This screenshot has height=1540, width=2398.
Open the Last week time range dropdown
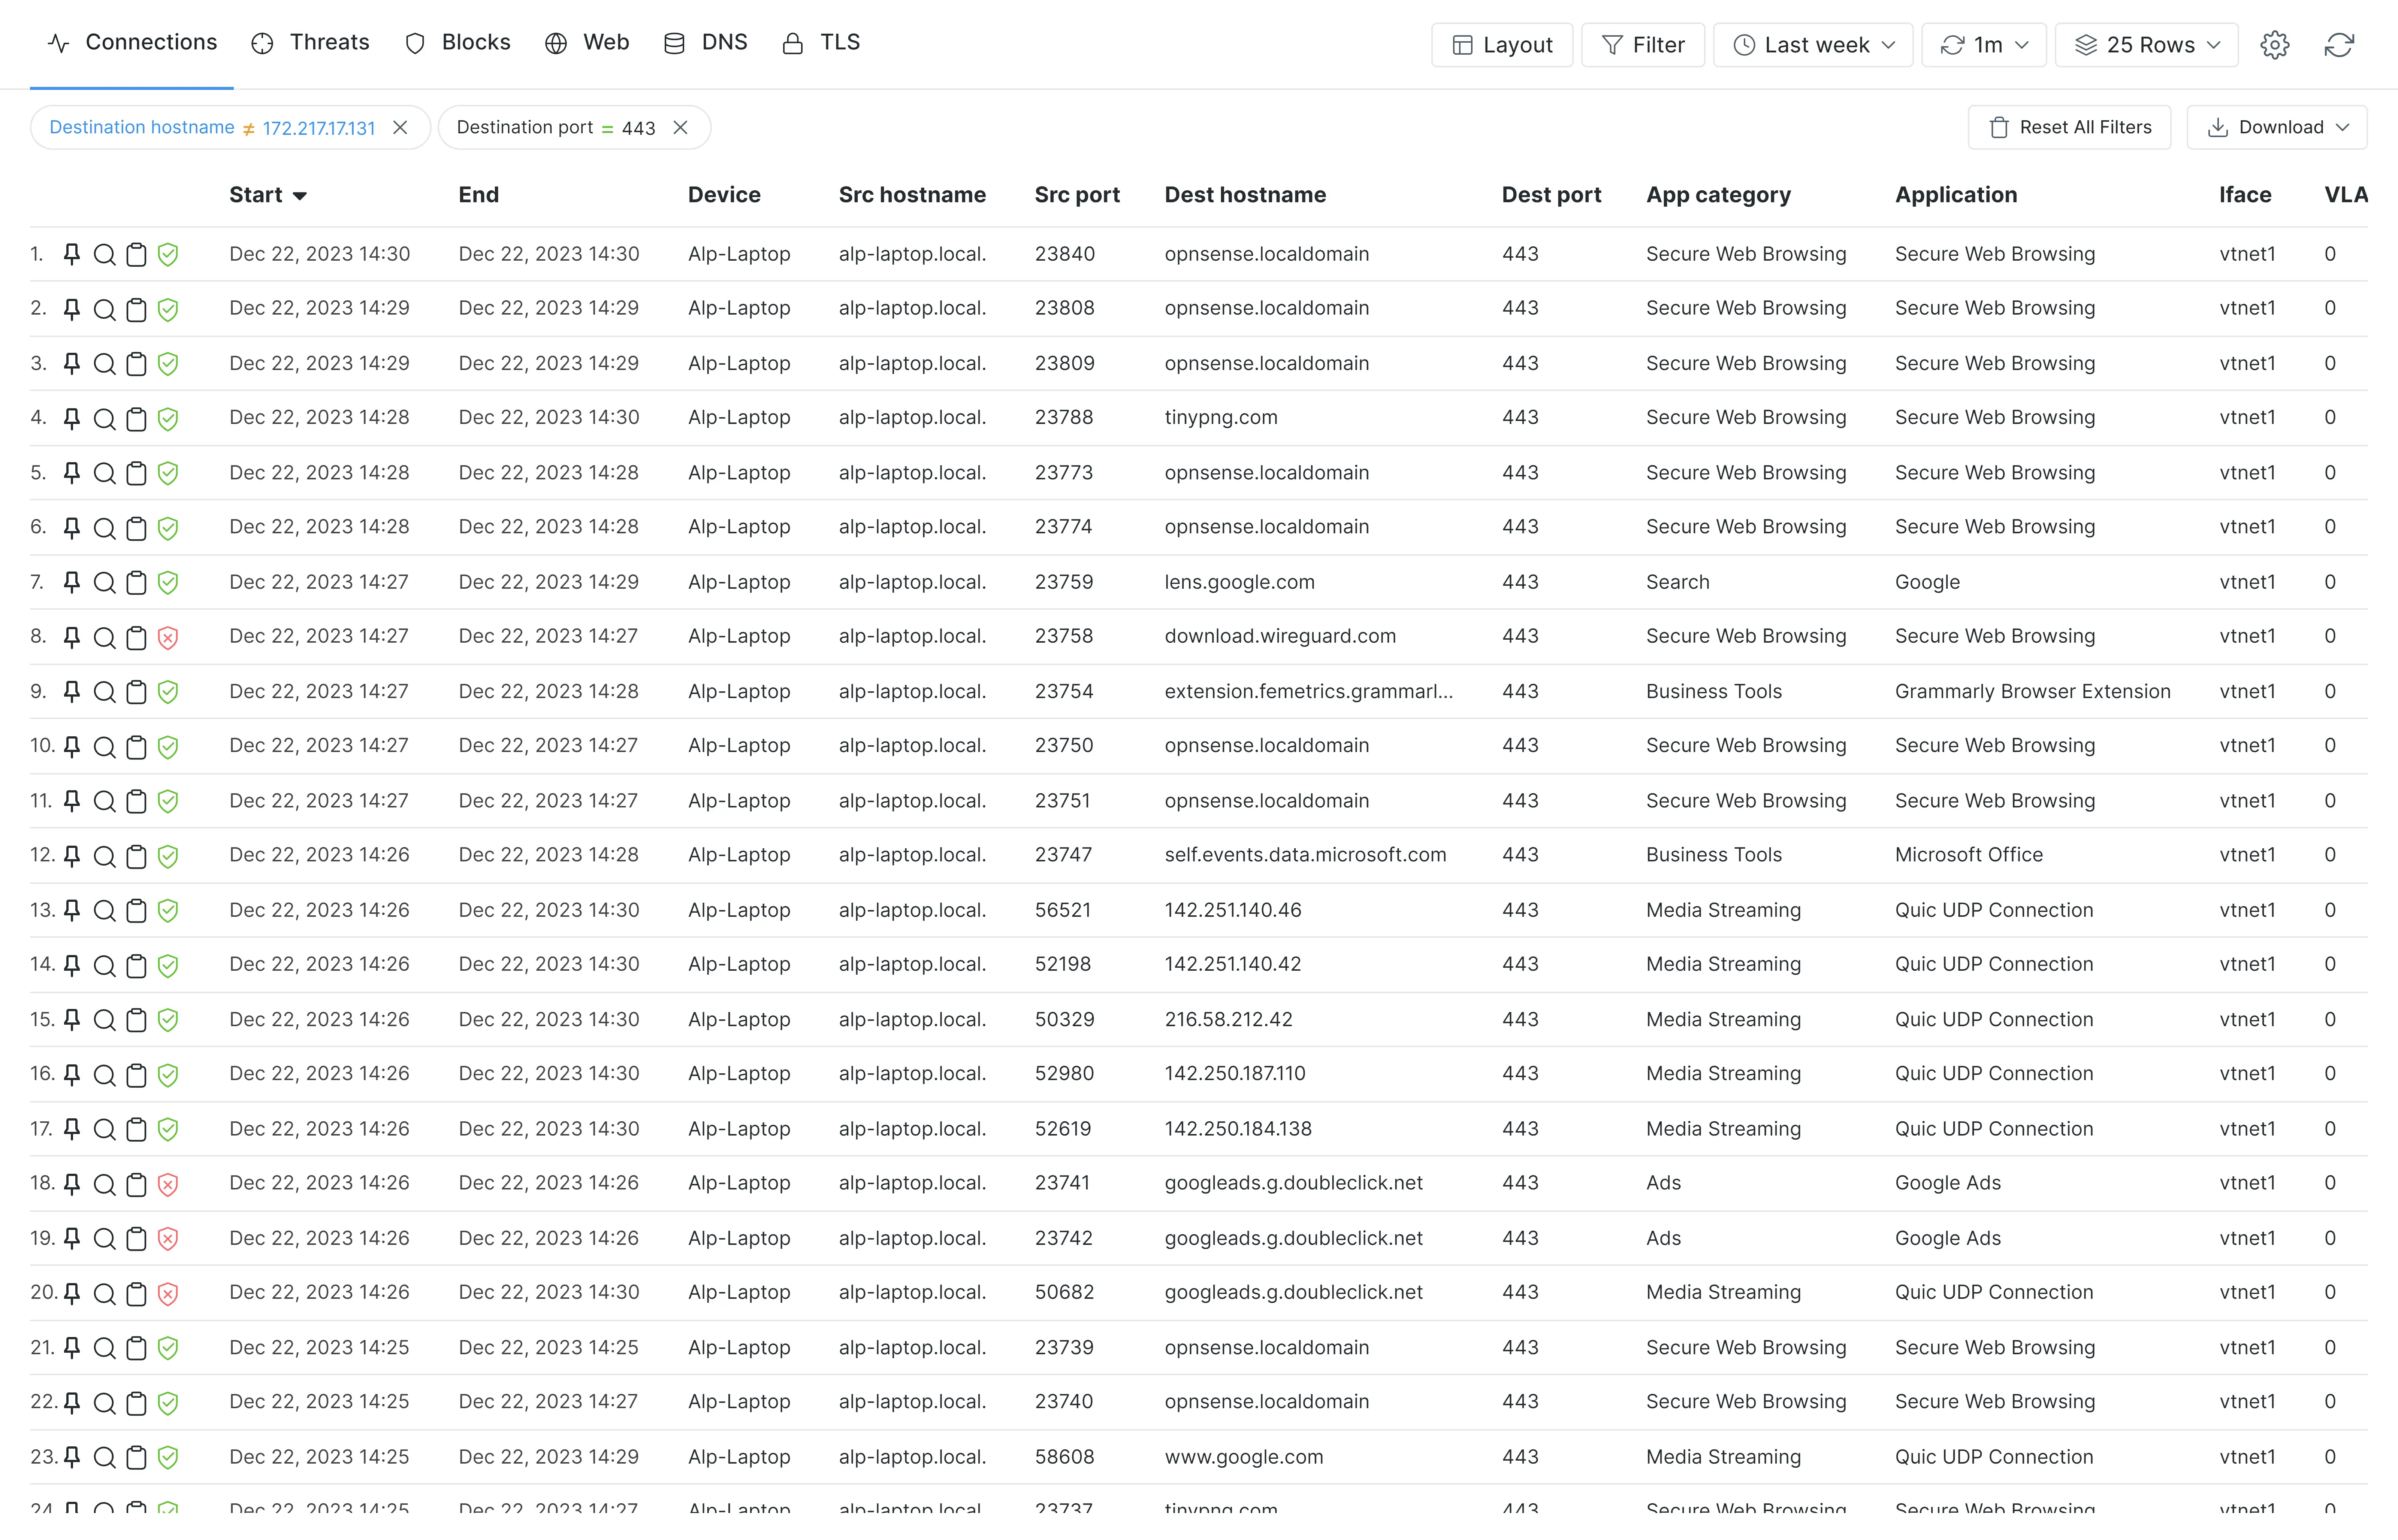[x=1813, y=45]
